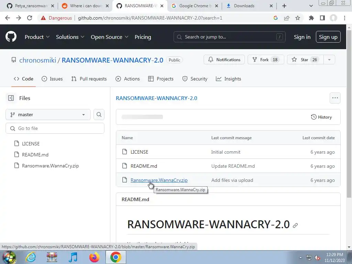Click the file search magnifier button
The image size is (352, 264).
(x=99, y=114)
